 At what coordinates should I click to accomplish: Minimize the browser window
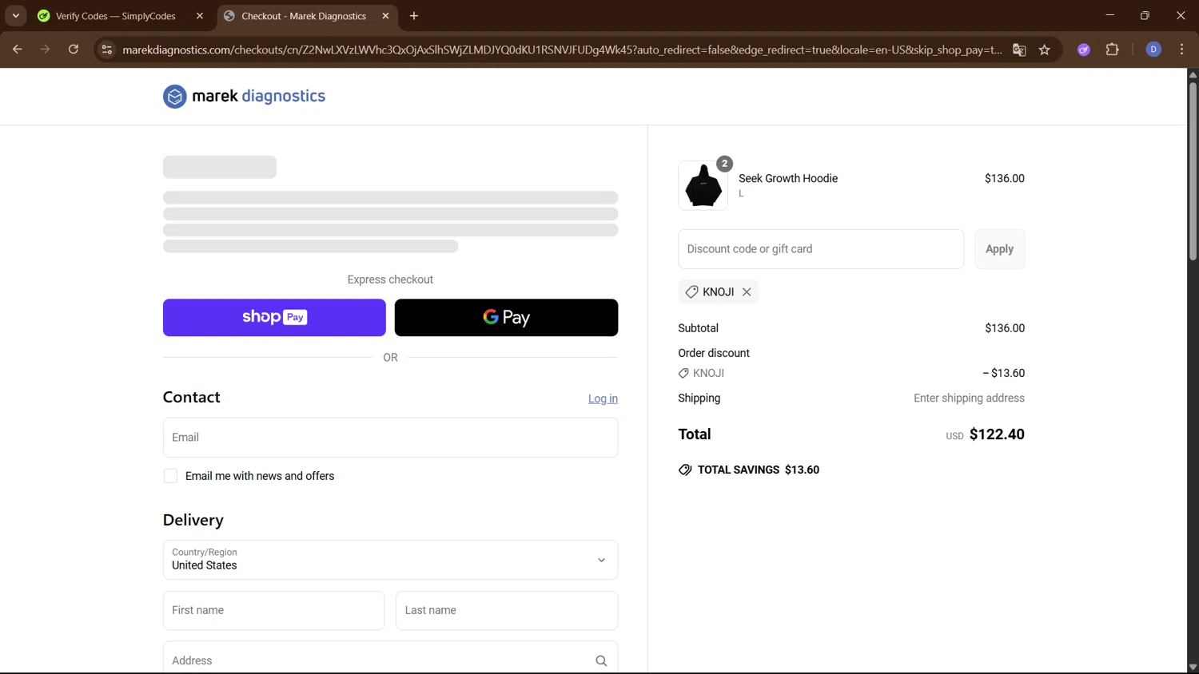(x=1109, y=15)
